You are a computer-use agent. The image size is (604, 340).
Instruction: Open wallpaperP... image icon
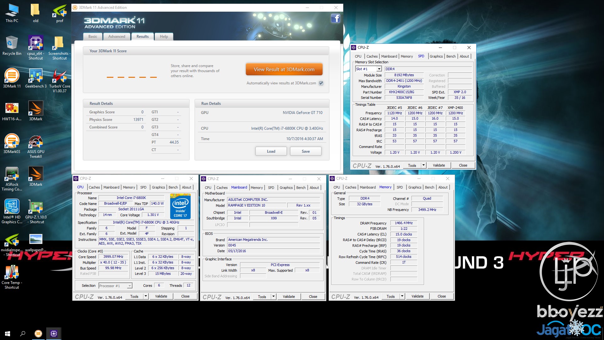pos(36,242)
